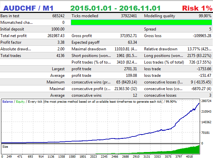Image resolution: width=213 pixels, height=159 pixels.
Task: Click the blue Balance legend label
Action: point(8,102)
